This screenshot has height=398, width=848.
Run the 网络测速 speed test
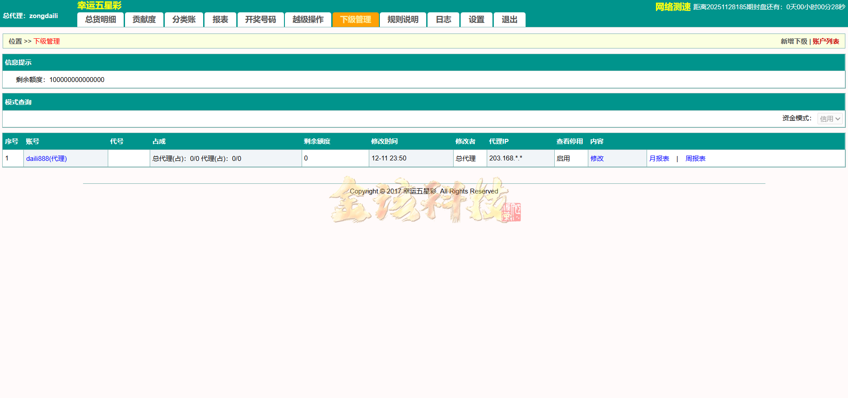coord(672,7)
